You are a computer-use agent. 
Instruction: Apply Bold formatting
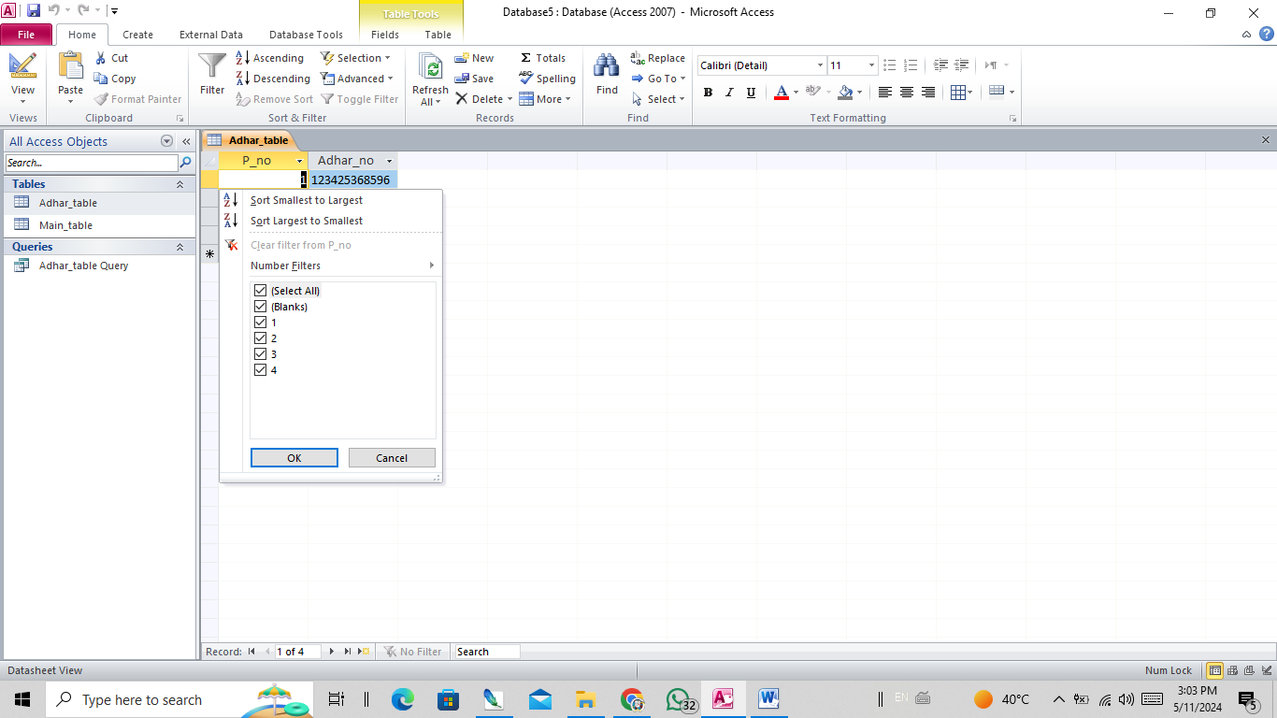[x=708, y=93]
